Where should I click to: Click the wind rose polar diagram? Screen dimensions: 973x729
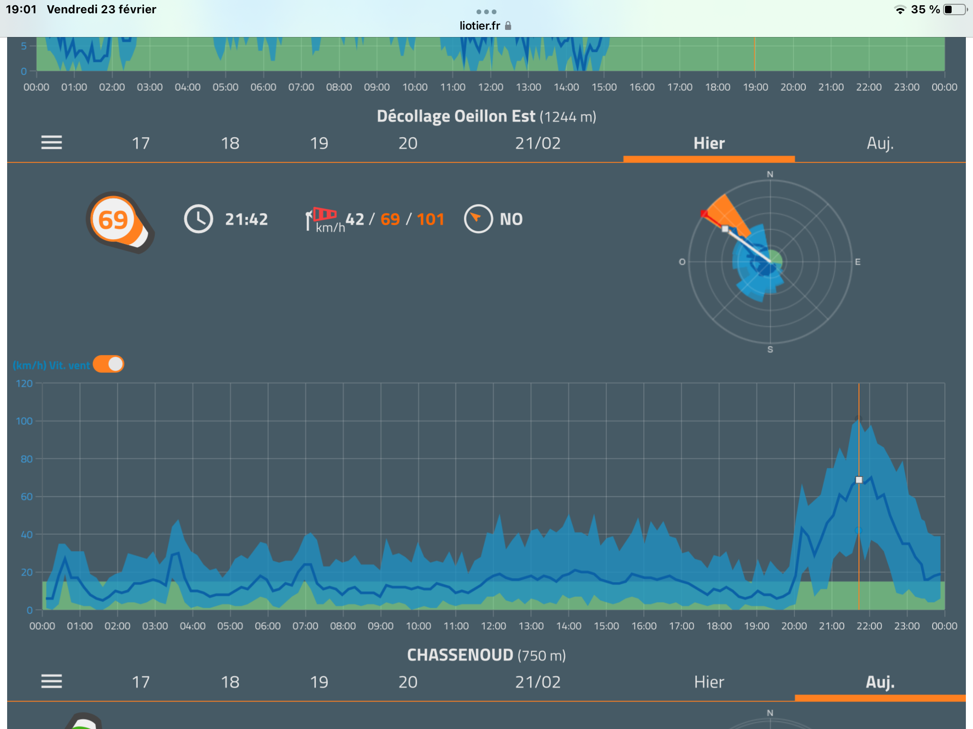[770, 262]
